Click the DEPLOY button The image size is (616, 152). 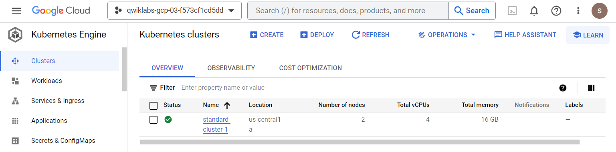point(317,35)
